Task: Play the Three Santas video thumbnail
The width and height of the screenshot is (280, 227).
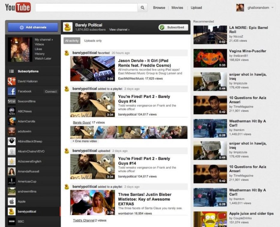Action: pyautogui.click(x=92, y=202)
